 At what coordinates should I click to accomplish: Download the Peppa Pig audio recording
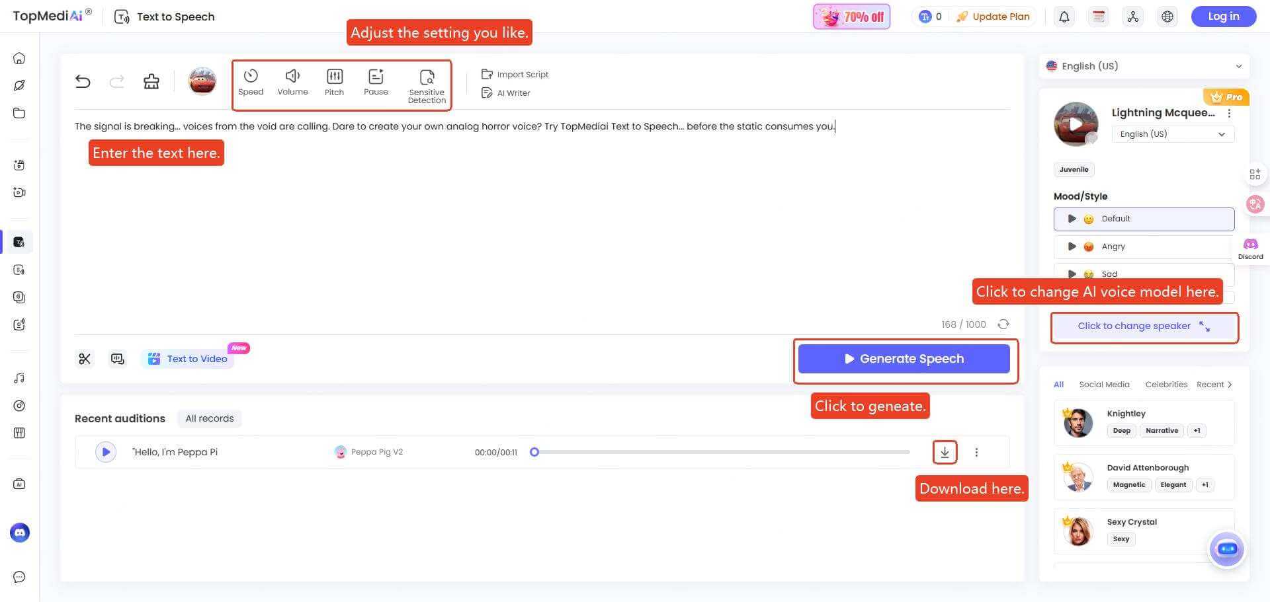pyautogui.click(x=945, y=452)
